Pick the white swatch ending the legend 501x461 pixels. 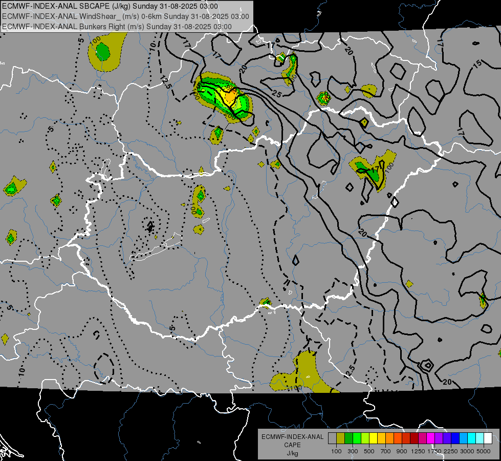(x=488, y=438)
